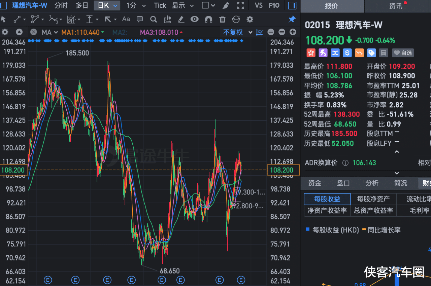This screenshot has height=286, width=431.
Task: Add a speech bubble comment annotation
Action: tap(140, 19)
